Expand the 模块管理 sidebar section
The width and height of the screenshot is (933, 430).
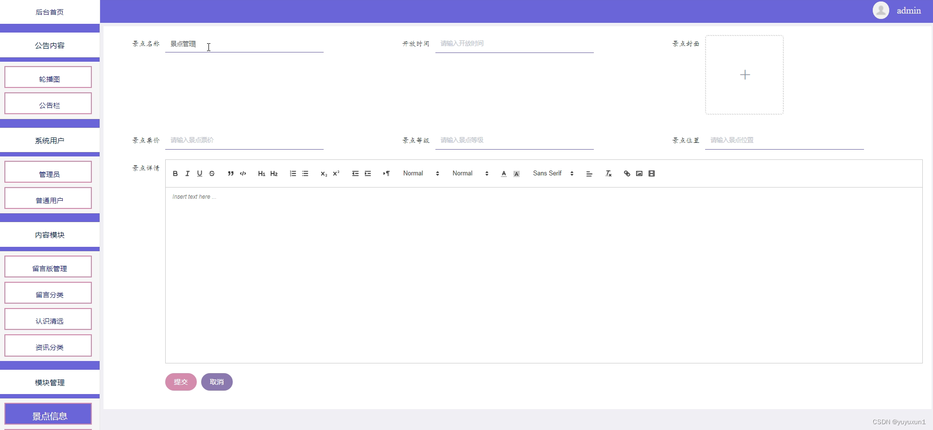coord(50,382)
